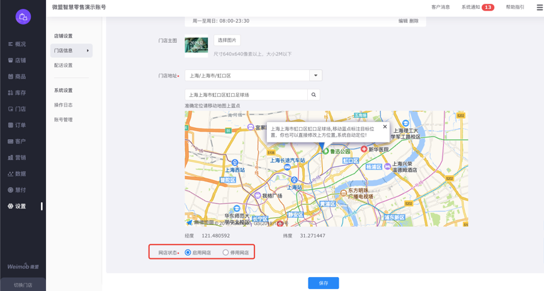Click the blue location pin on map
Screen dimensions: 544x291
click(322, 146)
